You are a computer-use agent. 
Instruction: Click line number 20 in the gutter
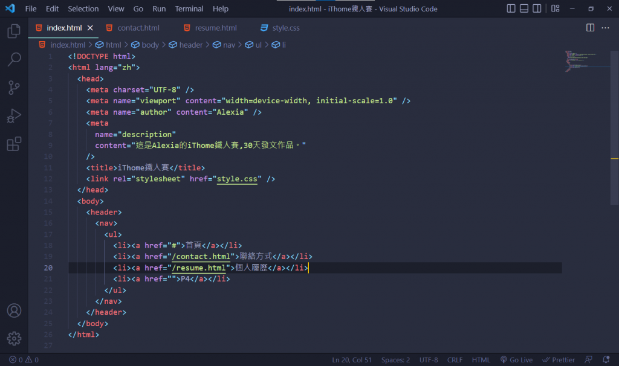point(48,268)
